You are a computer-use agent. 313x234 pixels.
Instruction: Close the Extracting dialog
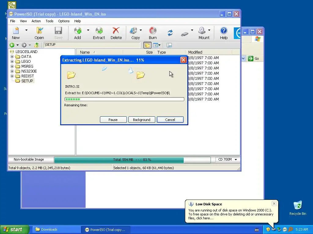click(x=183, y=60)
